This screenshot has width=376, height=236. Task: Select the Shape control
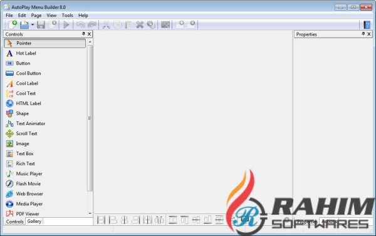point(44,113)
